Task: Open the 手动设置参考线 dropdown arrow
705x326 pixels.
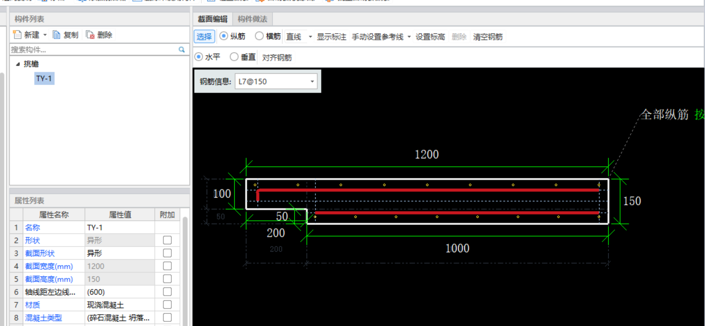Action: (409, 37)
